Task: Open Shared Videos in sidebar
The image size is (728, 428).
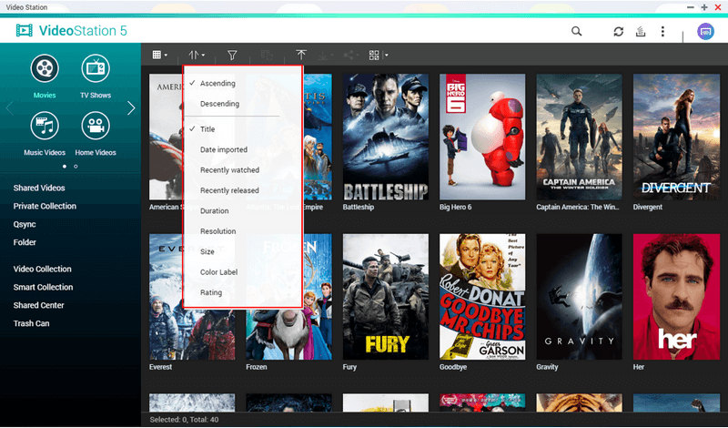Action: pos(39,188)
